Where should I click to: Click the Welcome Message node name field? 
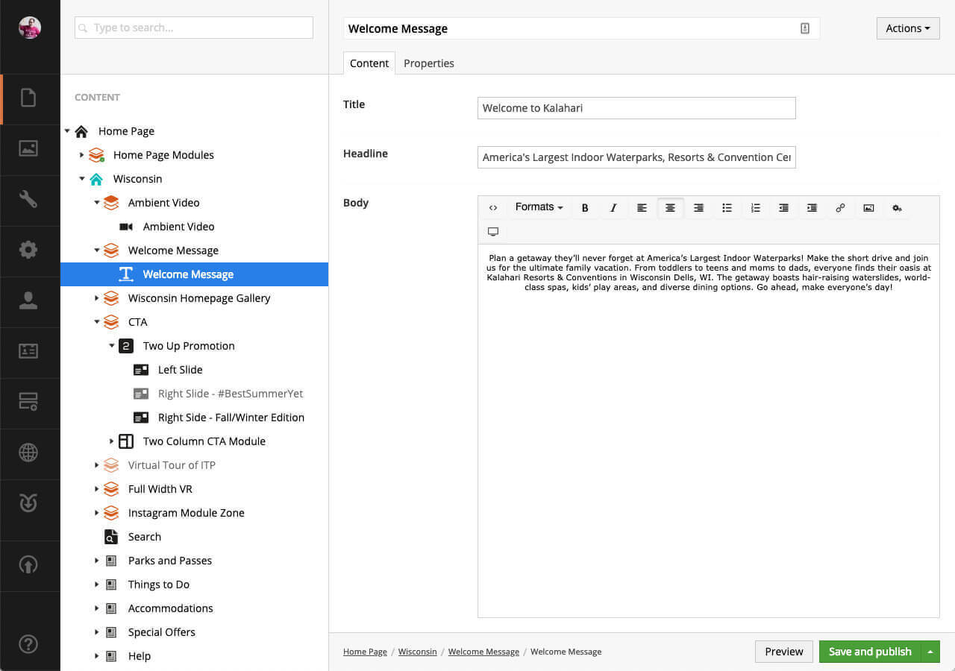[581, 28]
